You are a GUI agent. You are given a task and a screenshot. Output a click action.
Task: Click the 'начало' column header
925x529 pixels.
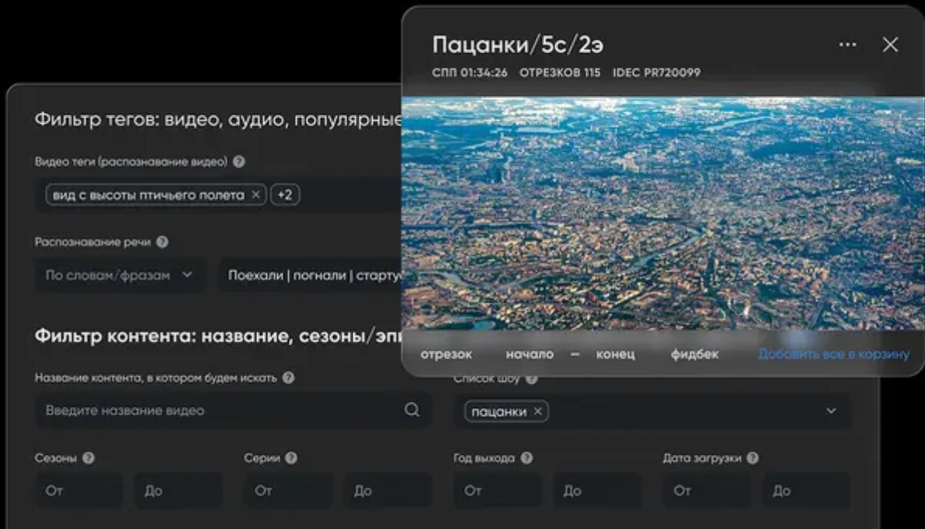tap(529, 354)
